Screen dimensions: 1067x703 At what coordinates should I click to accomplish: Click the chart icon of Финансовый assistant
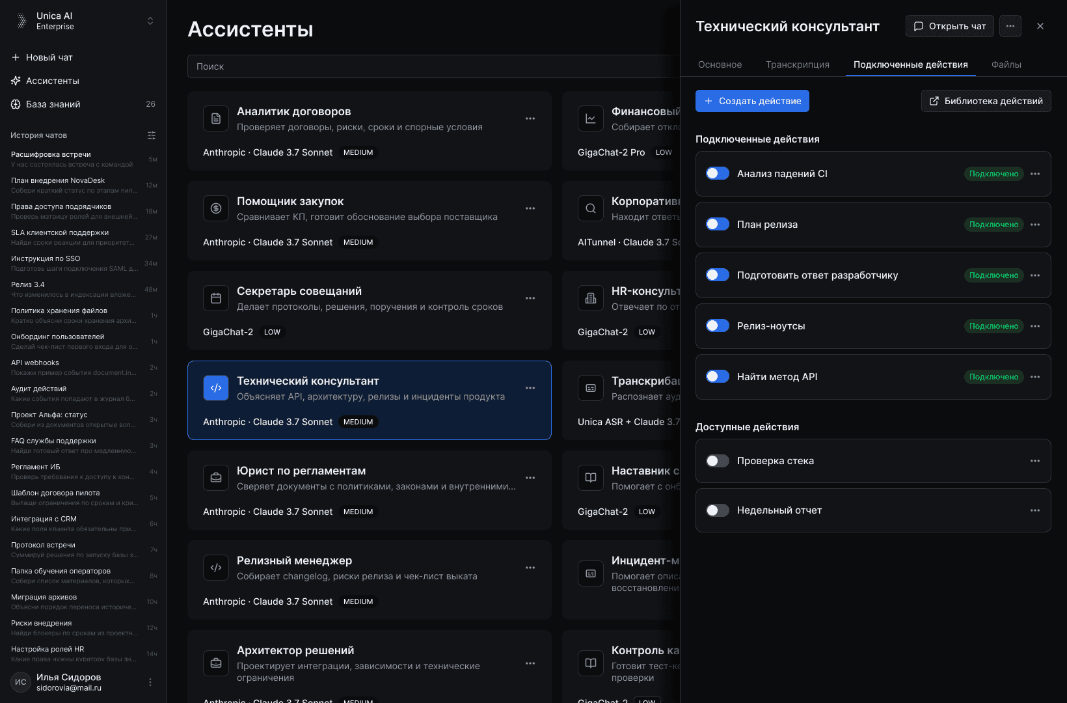point(591,118)
